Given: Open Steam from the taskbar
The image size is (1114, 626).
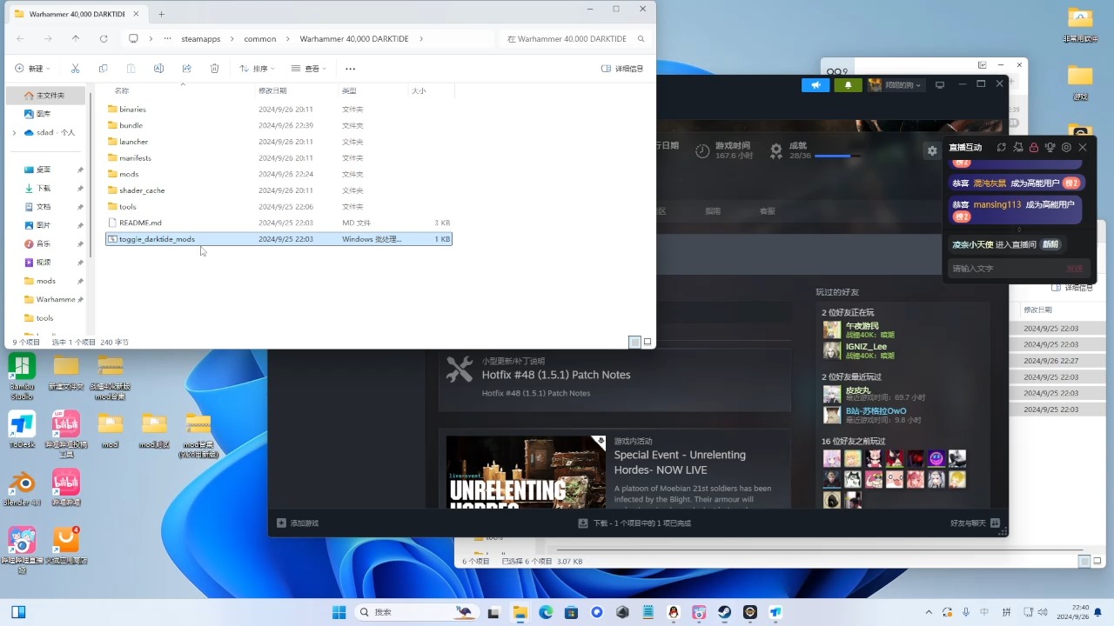Looking at the screenshot, I should 724,612.
